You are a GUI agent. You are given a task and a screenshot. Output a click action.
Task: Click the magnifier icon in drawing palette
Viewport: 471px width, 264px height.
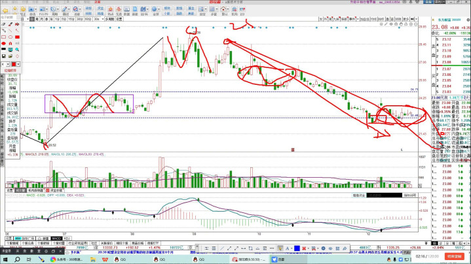click(18, 50)
